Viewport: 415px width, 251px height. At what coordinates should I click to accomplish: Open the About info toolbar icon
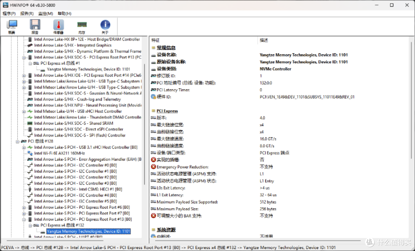(x=105, y=27)
